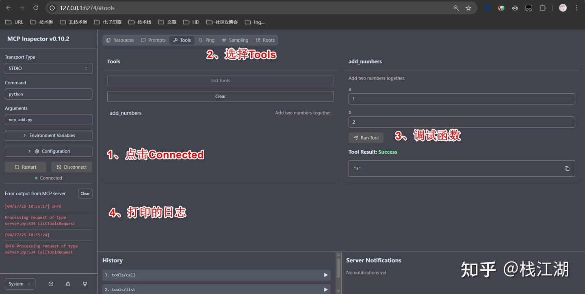Bookmark this page with the star icon

[468, 8]
